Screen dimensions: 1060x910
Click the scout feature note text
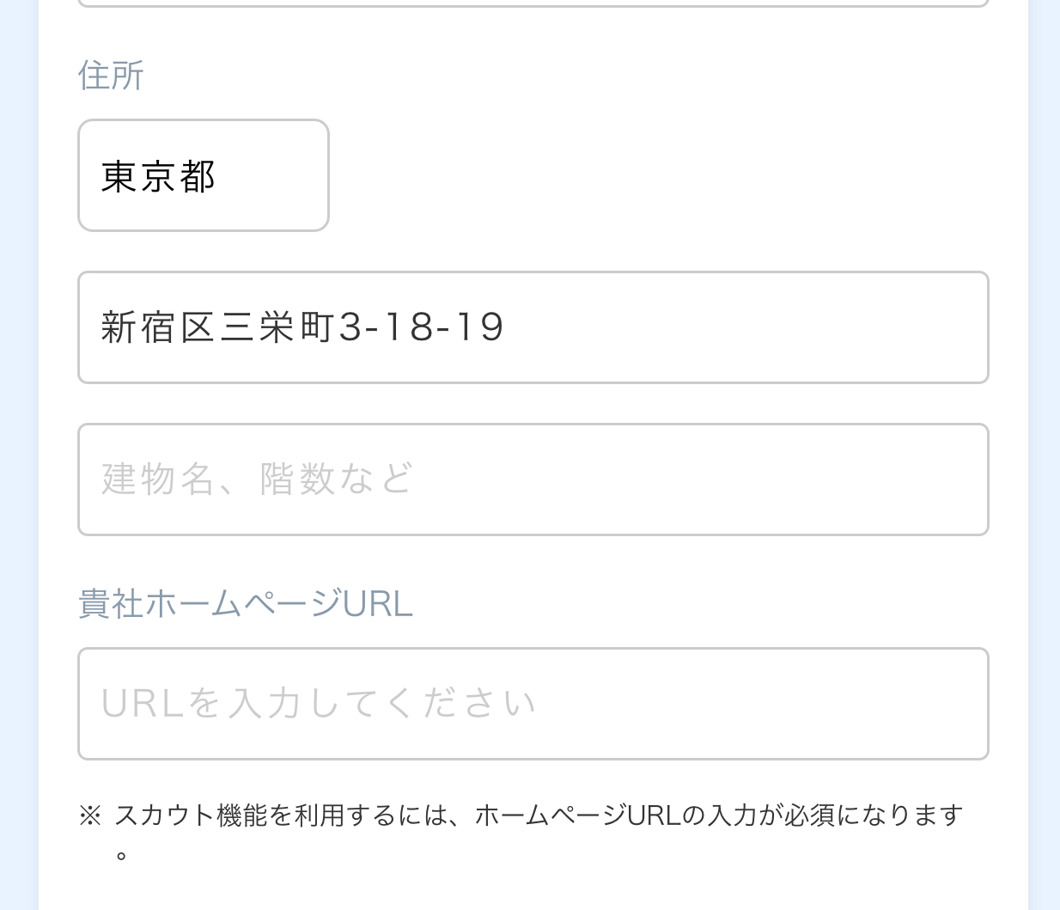coord(538,815)
